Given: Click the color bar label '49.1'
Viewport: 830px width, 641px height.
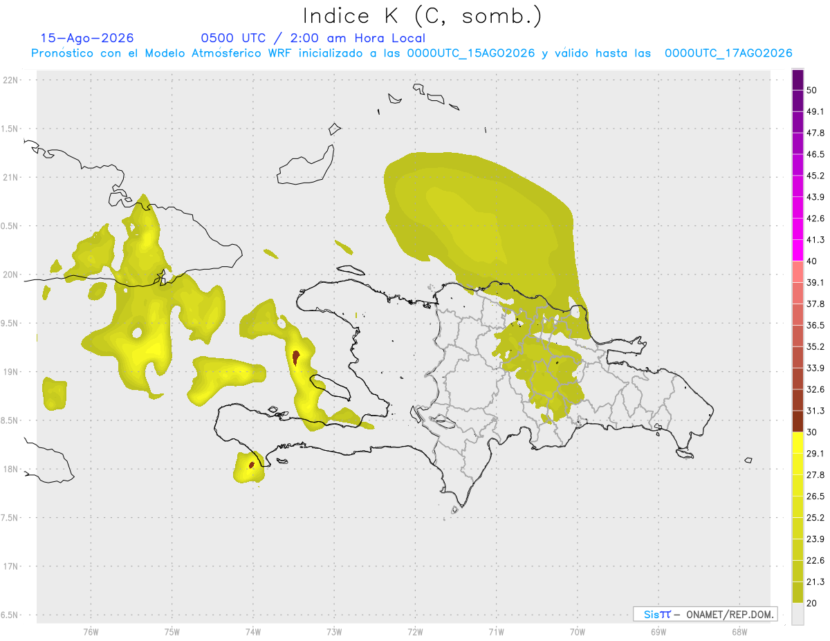Looking at the screenshot, I should coord(815,111).
